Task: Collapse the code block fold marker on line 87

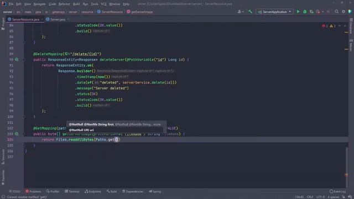Action: 24,43
